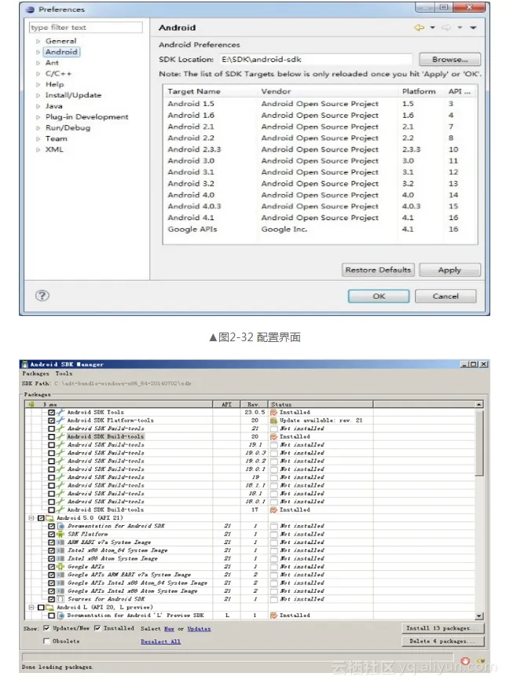Expand the Java node in Preferences tree
Image resolution: width=506 pixels, height=684 pixels.
(x=38, y=106)
